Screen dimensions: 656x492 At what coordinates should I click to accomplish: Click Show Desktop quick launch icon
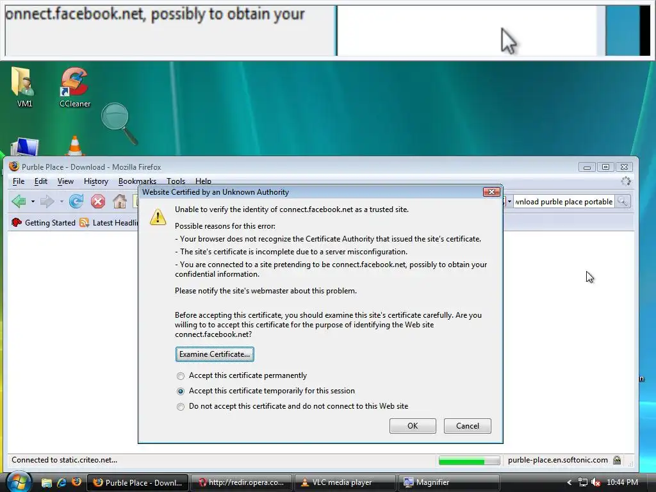[x=46, y=482]
